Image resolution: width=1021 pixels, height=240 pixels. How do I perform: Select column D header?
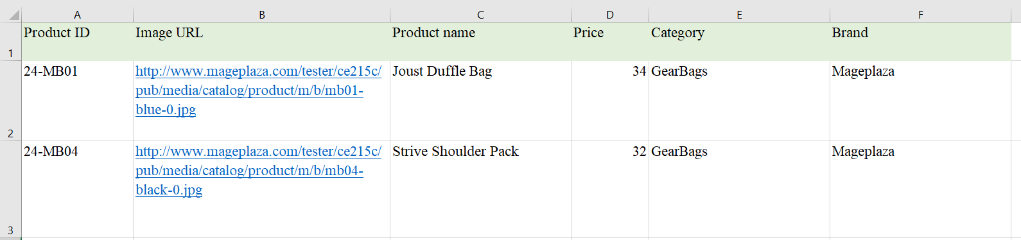pyautogui.click(x=610, y=14)
